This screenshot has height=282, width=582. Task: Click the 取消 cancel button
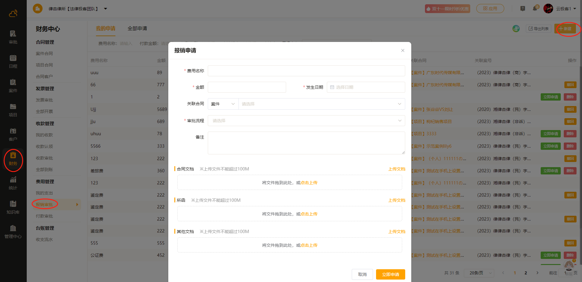pos(362,274)
